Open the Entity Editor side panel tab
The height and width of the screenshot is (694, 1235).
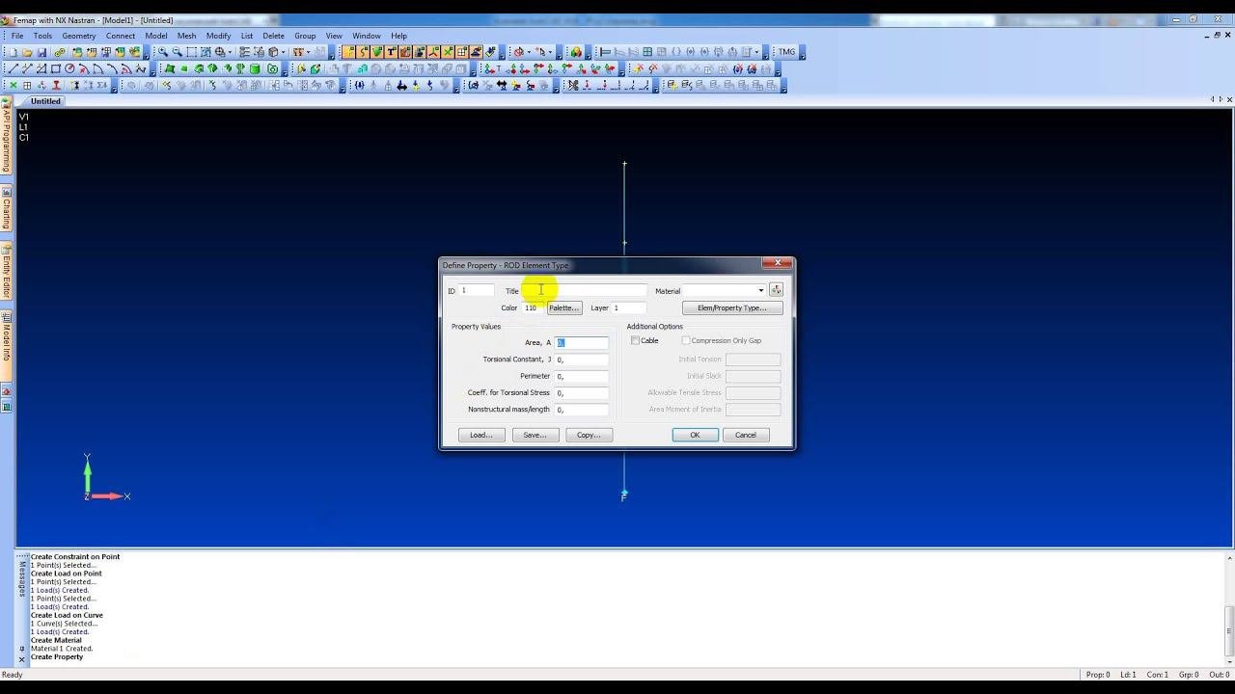tap(6, 271)
